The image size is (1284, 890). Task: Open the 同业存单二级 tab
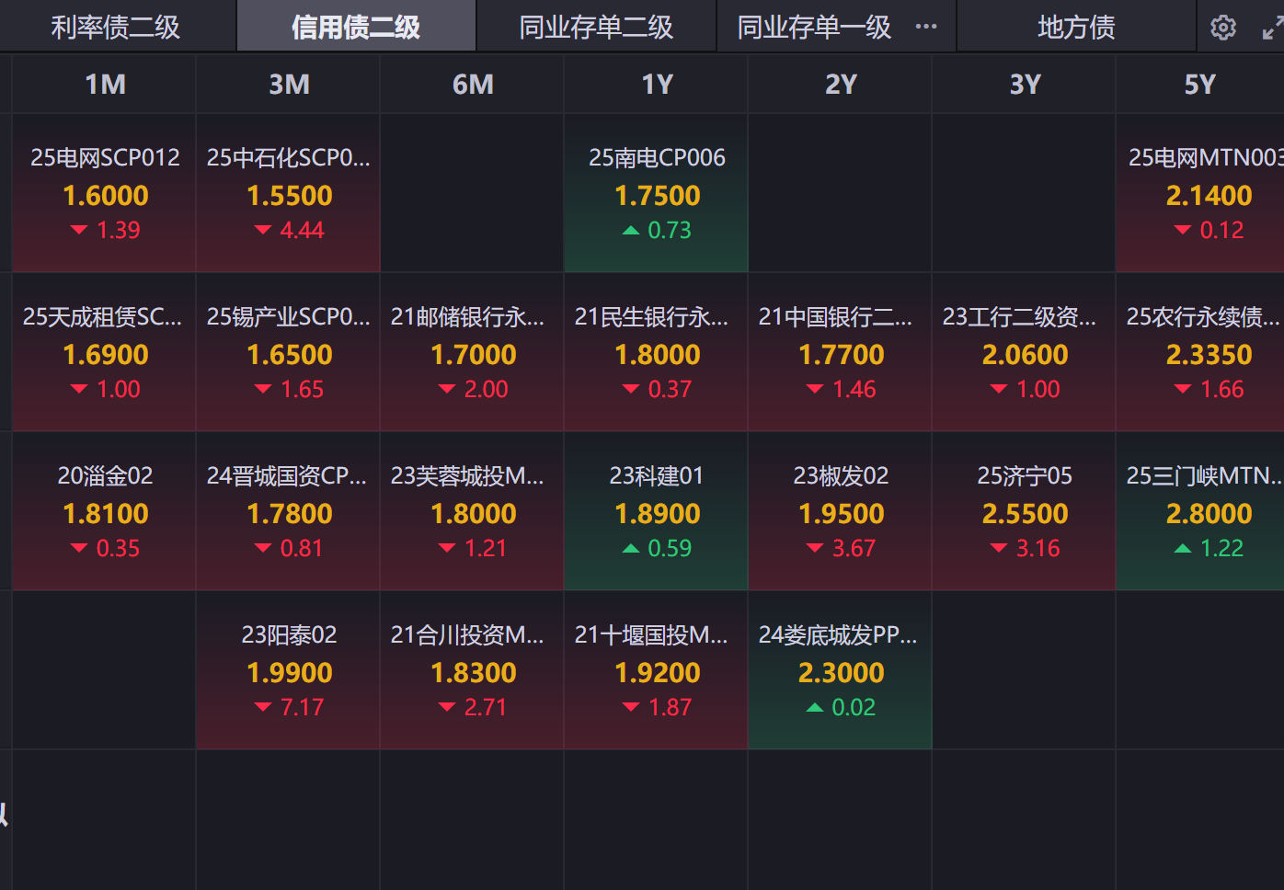[x=596, y=28]
